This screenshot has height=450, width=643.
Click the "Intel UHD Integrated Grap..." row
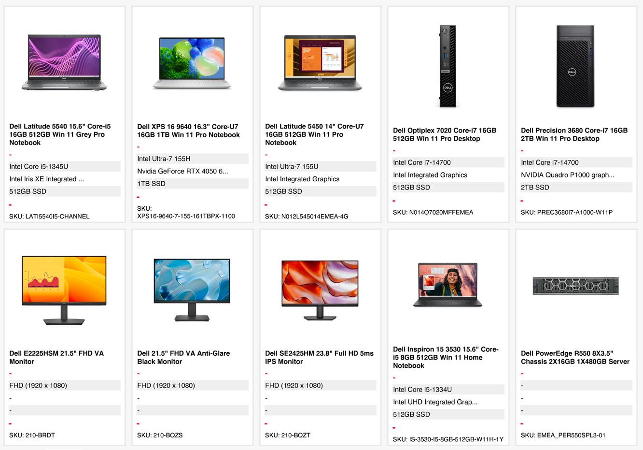click(448, 402)
